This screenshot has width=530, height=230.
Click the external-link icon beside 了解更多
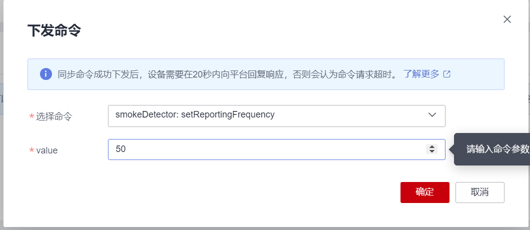(x=447, y=74)
